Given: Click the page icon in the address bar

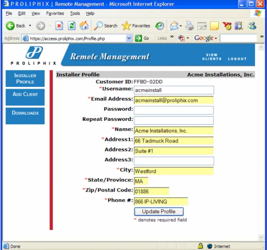Looking at the screenshot, I should click(25, 38).
